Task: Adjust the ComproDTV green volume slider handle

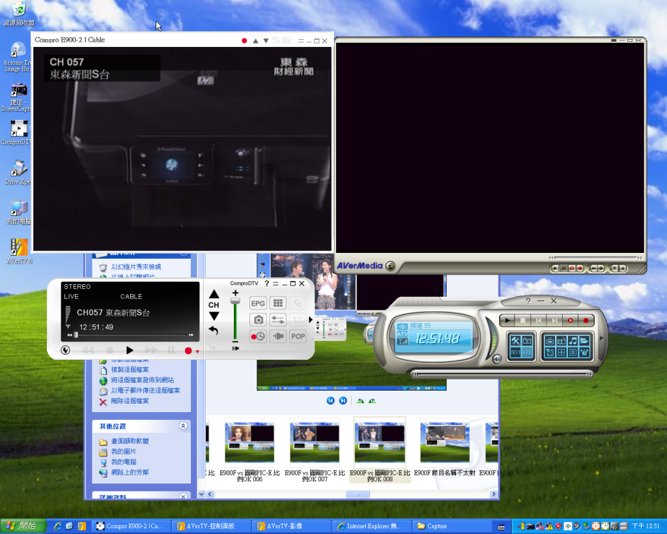Action: [235, 301]
